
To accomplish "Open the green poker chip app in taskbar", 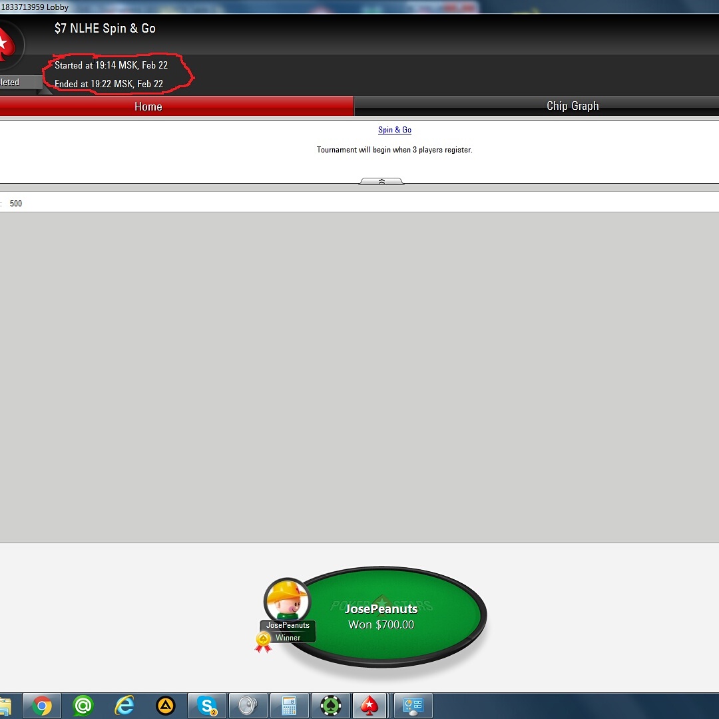I will click(331, 705).
